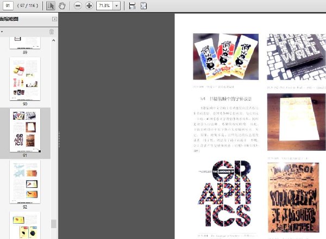326x239 pixels.
Task: Activate the Select tool arrow icon
Action: point(51,5)
